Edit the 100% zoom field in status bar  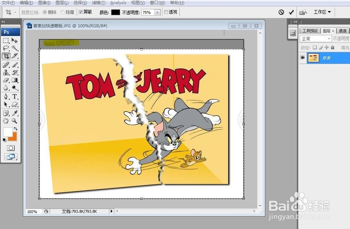point(34,212)
